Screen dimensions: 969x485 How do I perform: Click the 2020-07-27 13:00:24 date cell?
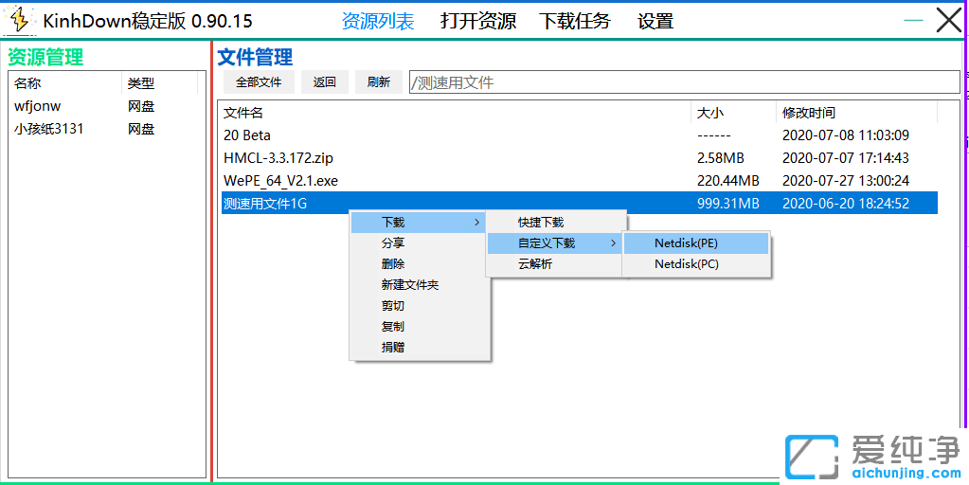[846, 181]
